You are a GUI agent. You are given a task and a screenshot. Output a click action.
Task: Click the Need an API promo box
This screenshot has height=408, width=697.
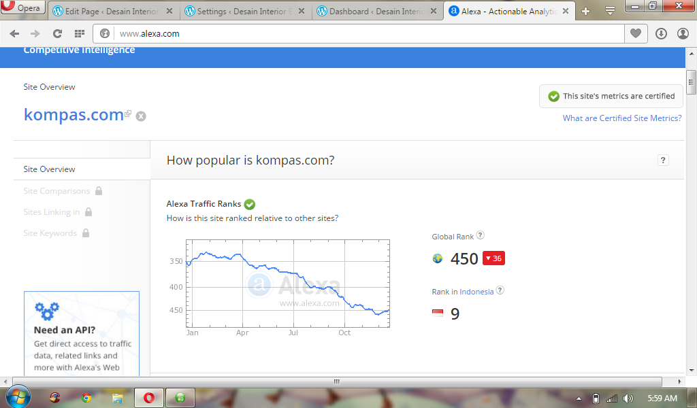pyautogui.click(x=82, y=333)
